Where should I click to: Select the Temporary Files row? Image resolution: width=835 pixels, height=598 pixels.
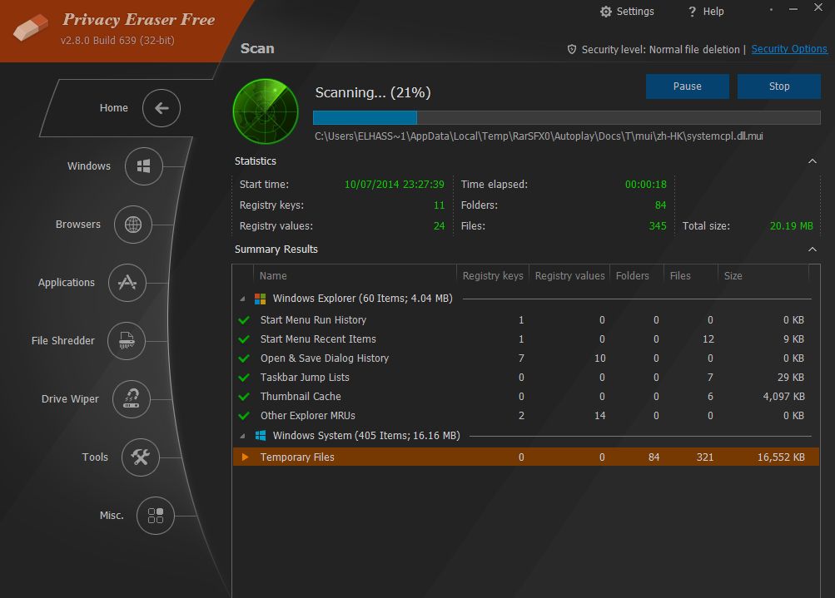click(525, 457)
